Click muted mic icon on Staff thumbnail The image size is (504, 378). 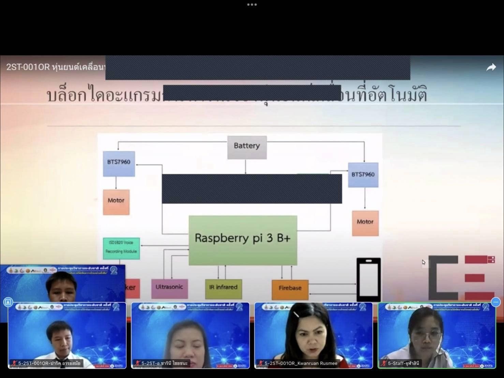(x=384, y=363)
